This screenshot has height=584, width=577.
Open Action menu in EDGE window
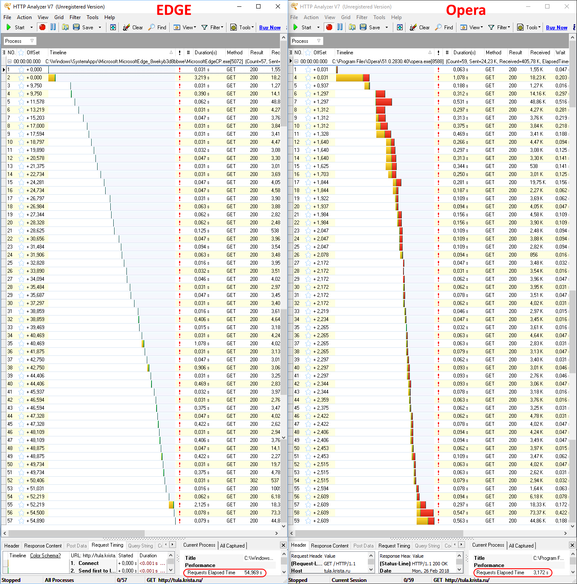(x=24, y=17)
